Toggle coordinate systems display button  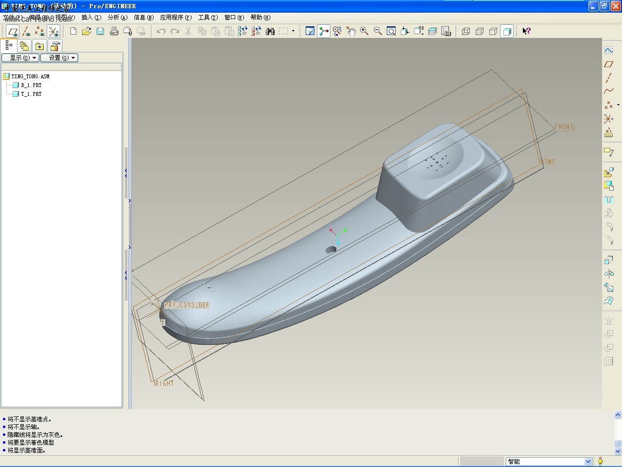click(53, 32)
